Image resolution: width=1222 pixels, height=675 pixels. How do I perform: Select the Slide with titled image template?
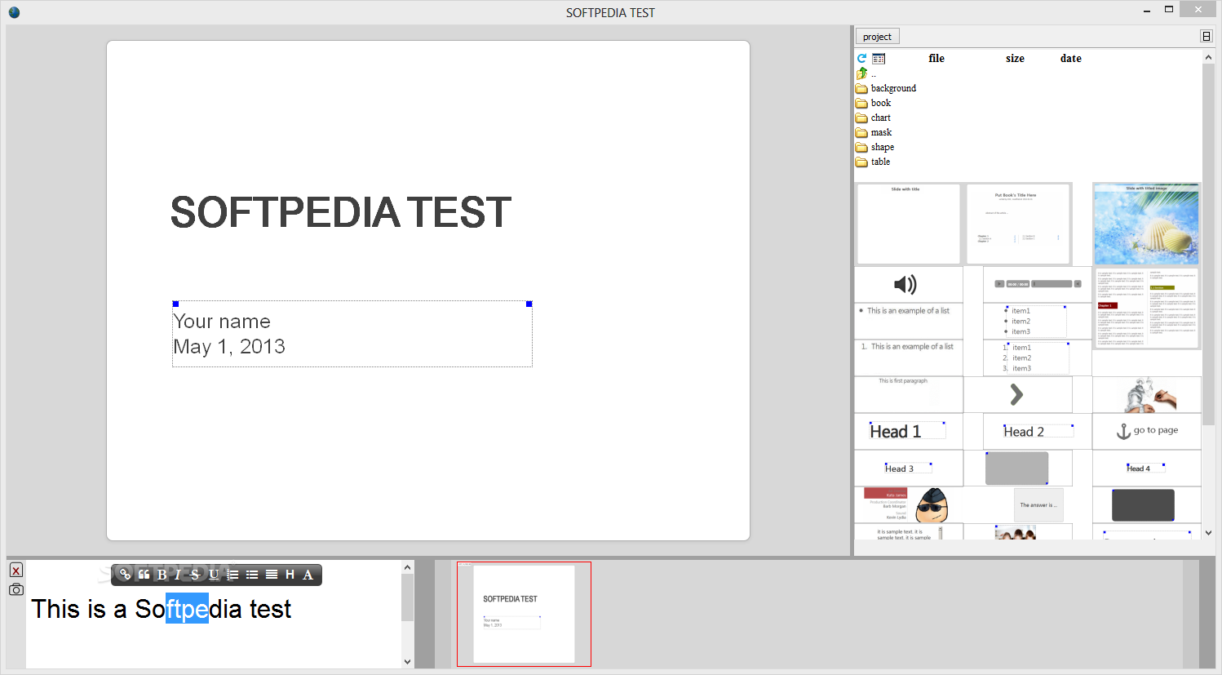(1146, 224)
